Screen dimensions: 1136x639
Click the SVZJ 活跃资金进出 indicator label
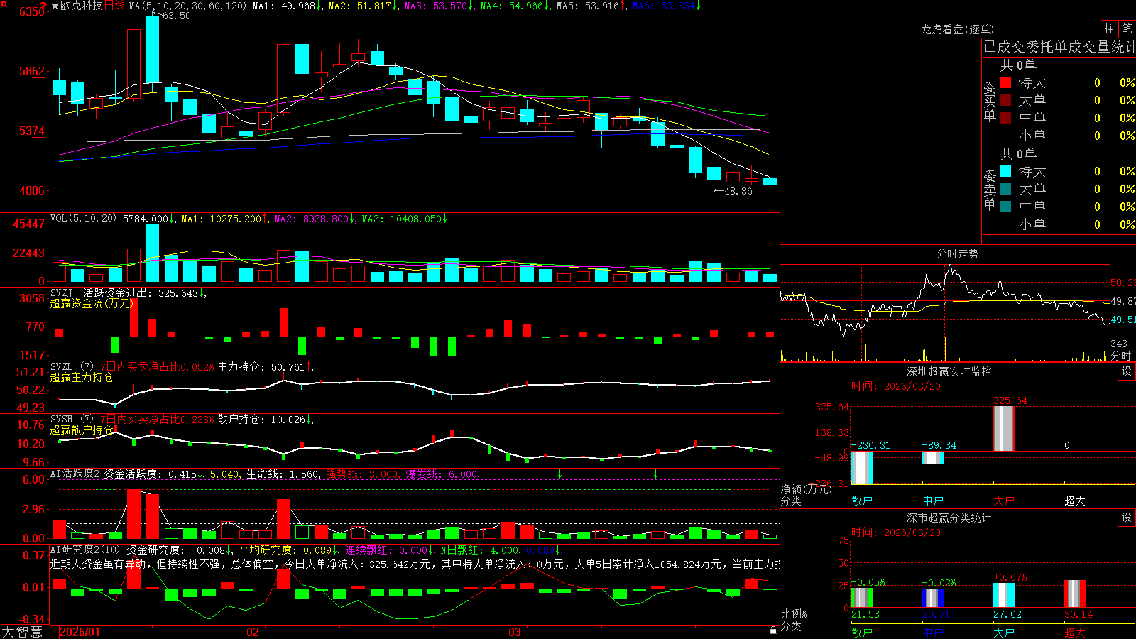tap(100, 293)
